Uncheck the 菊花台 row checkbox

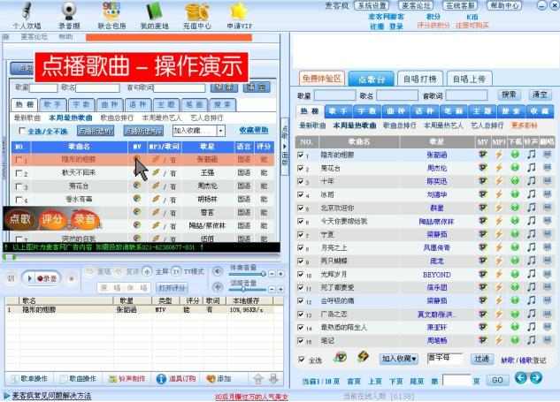tap(301, 168)
